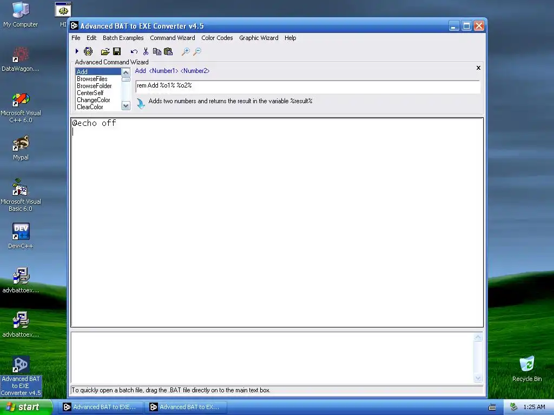
Task: Open the Batch Examples menu
Action: [x=123, y=38]
